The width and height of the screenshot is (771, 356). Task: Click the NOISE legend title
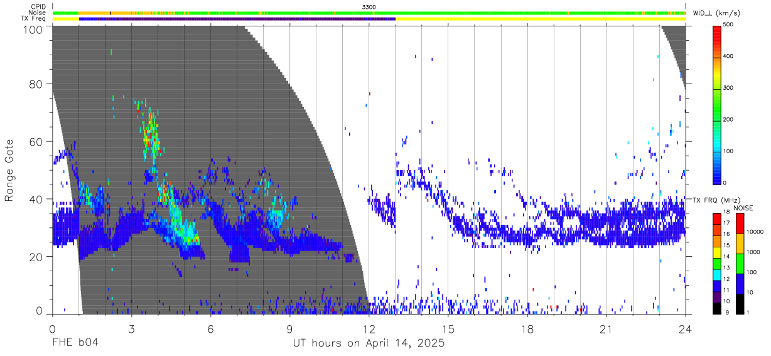click(x=743, y=208)
